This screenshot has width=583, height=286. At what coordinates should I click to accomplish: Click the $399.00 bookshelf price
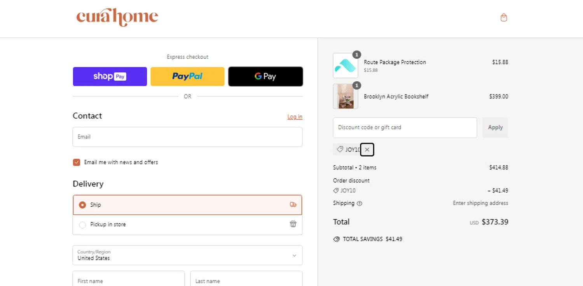(x=499, y=96)
